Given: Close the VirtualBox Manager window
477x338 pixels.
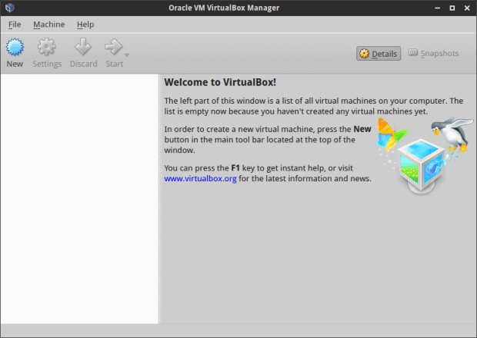Looking at the screenshot, I should click(x=467, y=8).
